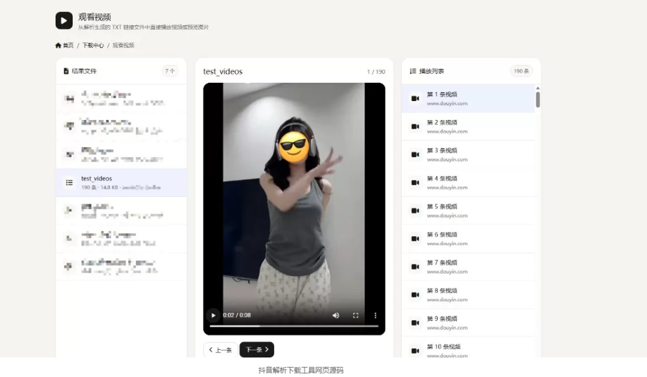The height and width of the screenshot is (377, 647).
Task: Click the playlist scrollbar thumb
Action: (x=538, y=99)
